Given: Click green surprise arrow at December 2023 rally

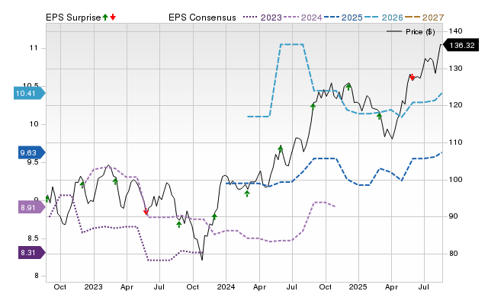Looking at the screenshot, I should pyautogui.click(x=214, y=216).
